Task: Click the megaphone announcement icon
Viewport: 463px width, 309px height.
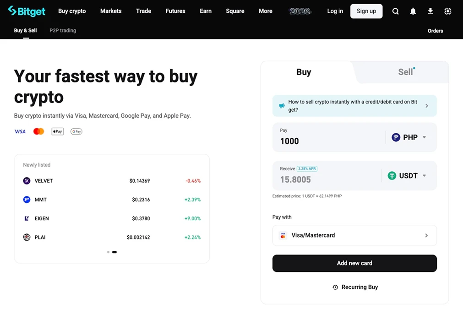Action: pyautogui.click(x=282, y=106)
